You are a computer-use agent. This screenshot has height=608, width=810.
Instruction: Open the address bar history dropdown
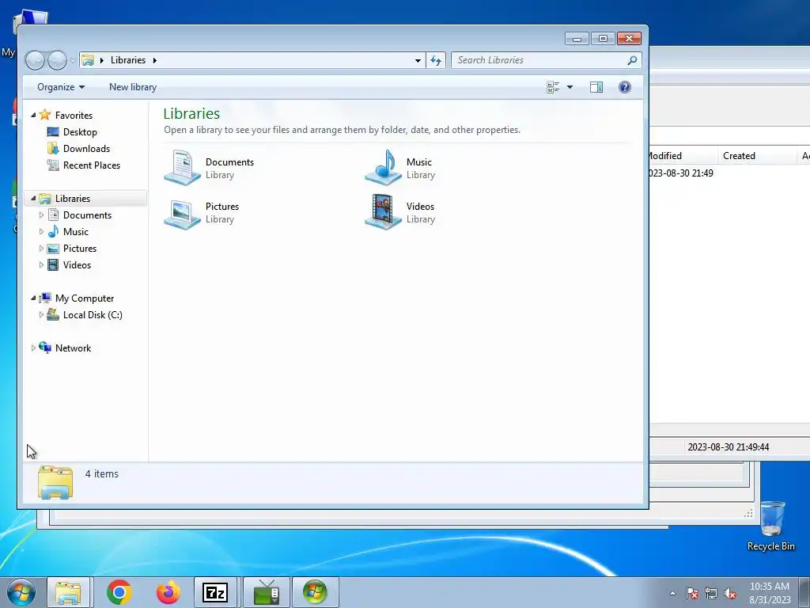pyautogui.click(x=418, y=60)
